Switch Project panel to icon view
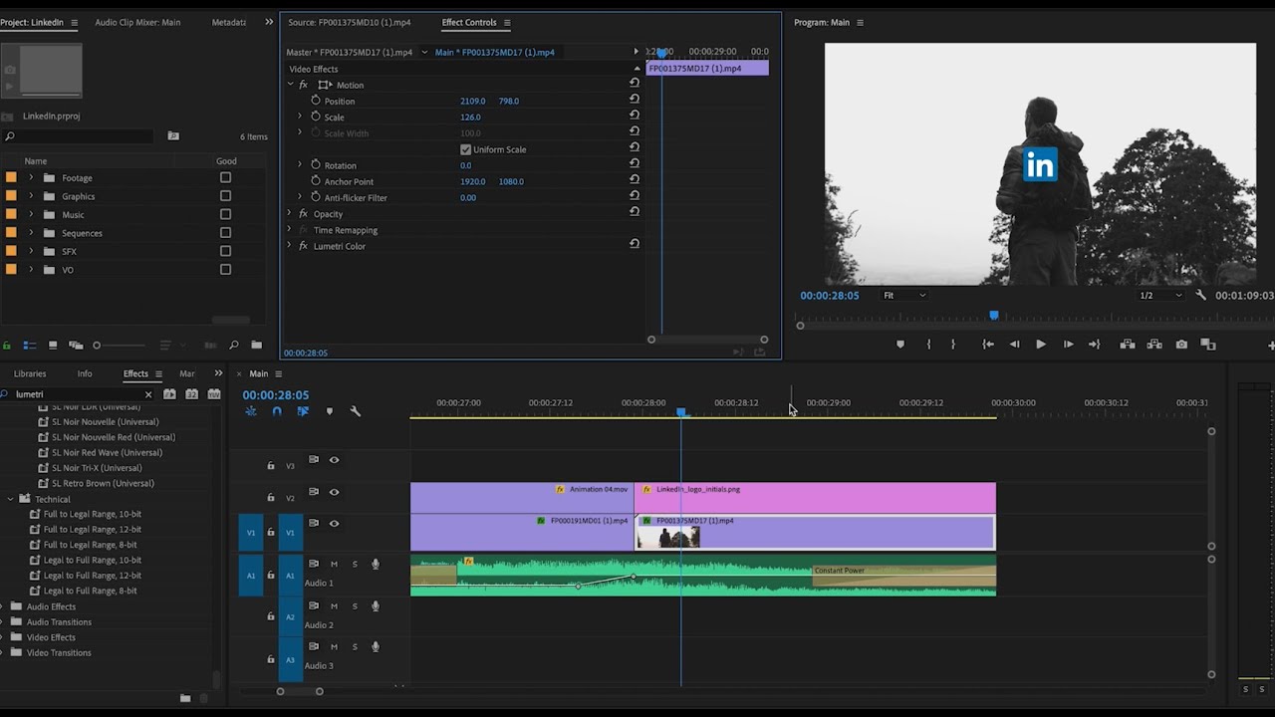The height and width of the screenshot is (717, 1275). (x=53, y=346)
